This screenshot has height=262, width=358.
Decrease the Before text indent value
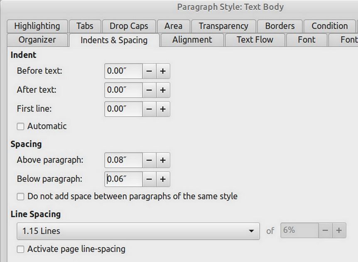coord(149,71)
